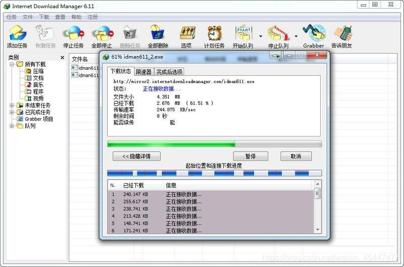Click the greyed 删除任务 (Delete task) icon
Viewport: 404px width, 267px height.
tap(130, 36)
